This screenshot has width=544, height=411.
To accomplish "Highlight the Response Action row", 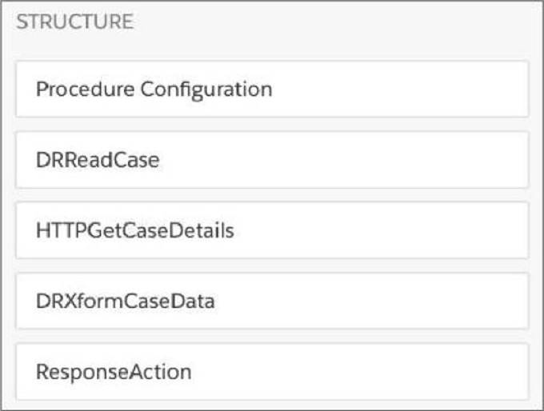I will click(272, 372).
